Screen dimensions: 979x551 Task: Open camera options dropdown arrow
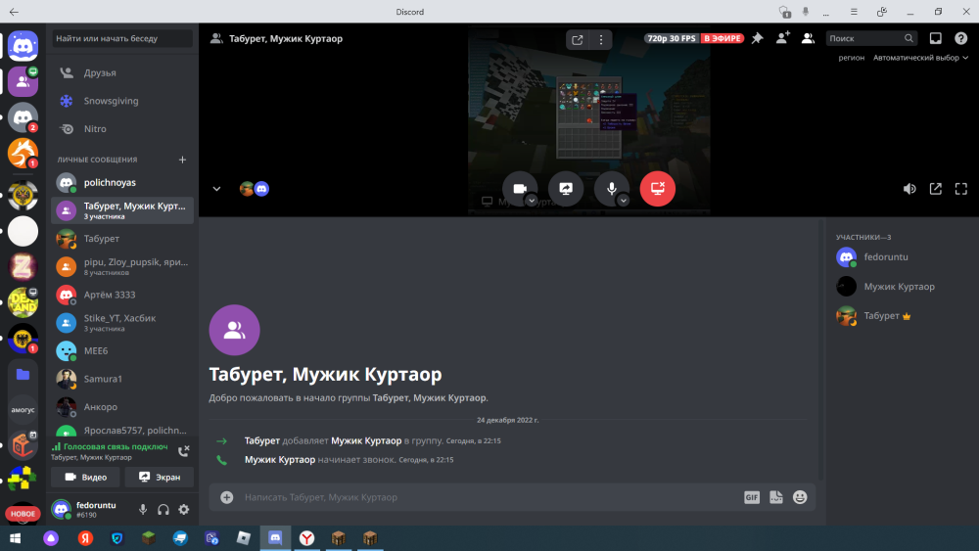(x=532, y=201)
